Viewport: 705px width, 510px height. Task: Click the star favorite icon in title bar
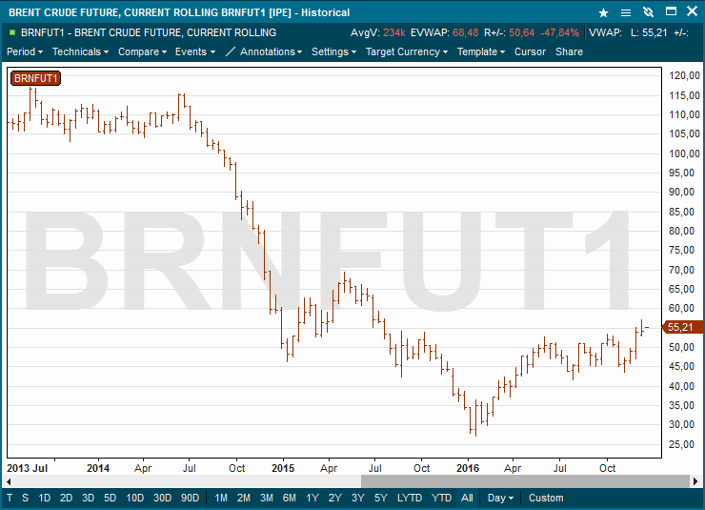click(603, 12)
